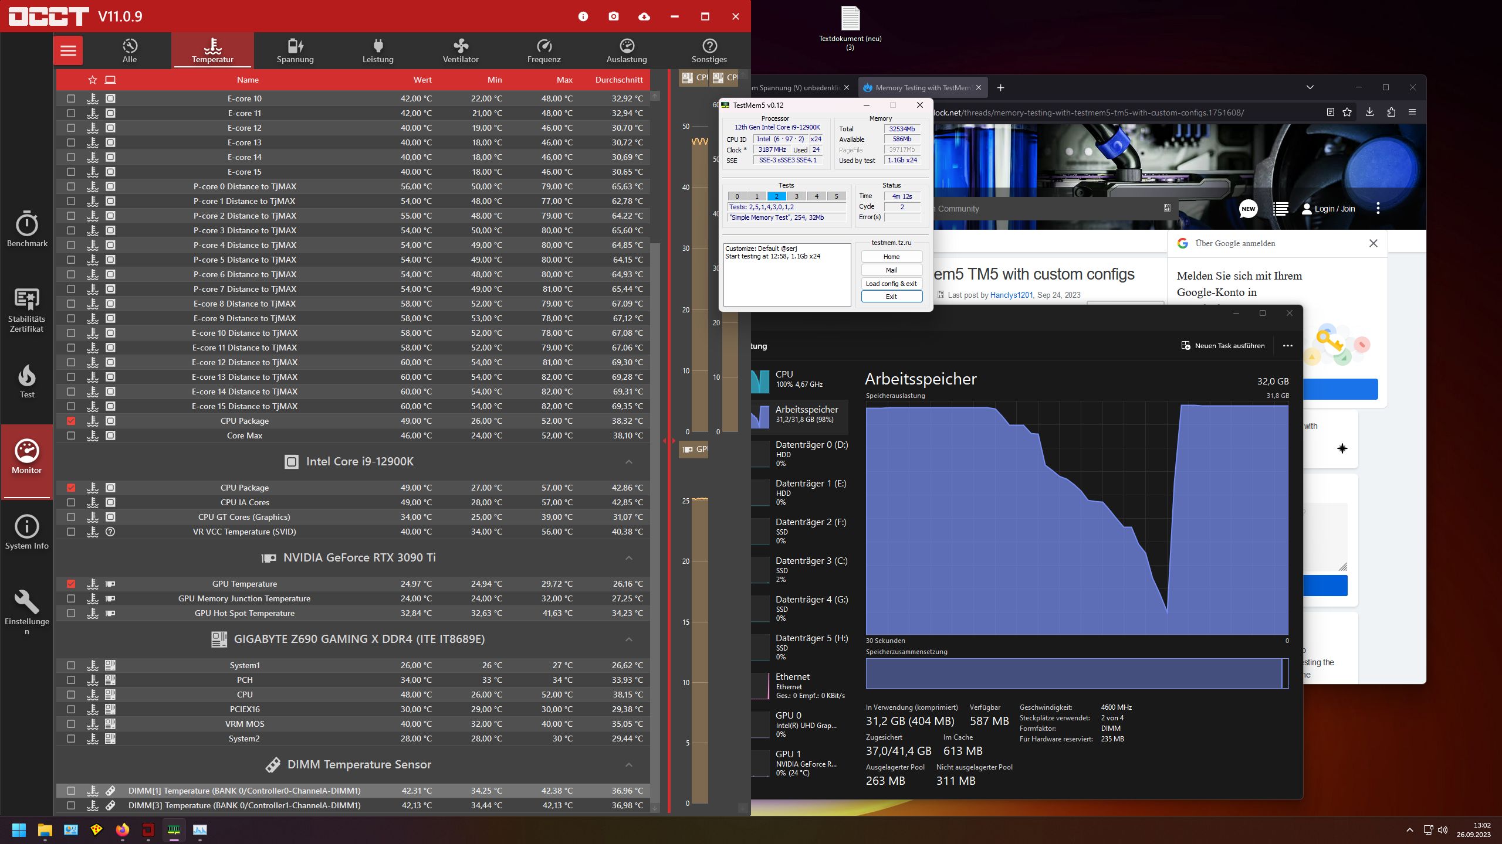Toggle checkbox for VRM MOS

point(71,724)
